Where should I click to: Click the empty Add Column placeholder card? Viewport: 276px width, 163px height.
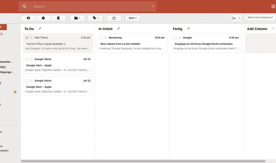pyautogui.click(x=261, y=43)
